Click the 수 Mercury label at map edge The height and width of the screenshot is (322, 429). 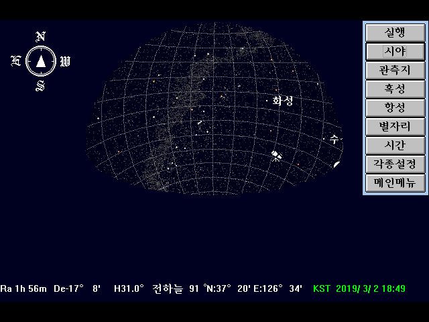pos(334,140)
